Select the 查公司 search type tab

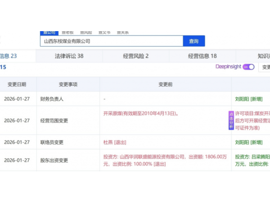49,32
